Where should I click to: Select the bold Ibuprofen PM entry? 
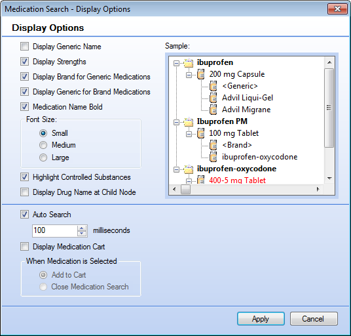(x=222, y=121)
